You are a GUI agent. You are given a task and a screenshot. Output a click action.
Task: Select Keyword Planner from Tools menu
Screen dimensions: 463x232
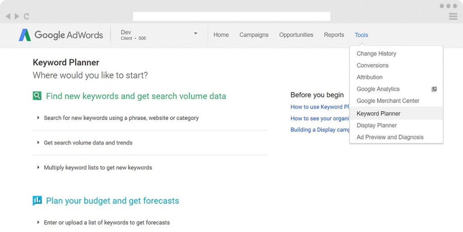point(378,114)
